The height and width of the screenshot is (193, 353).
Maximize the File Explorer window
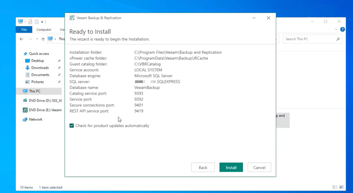(x=325, y=22)
